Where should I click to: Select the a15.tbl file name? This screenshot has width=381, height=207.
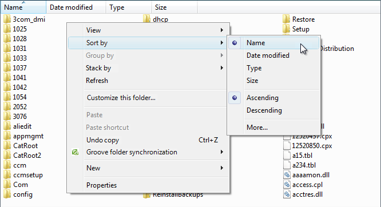pyautogui.click(x=302, y=156)
